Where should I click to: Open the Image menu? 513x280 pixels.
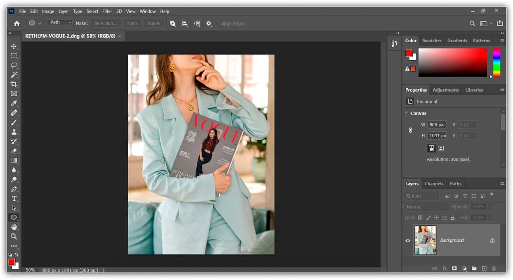[x=48, y=11]
